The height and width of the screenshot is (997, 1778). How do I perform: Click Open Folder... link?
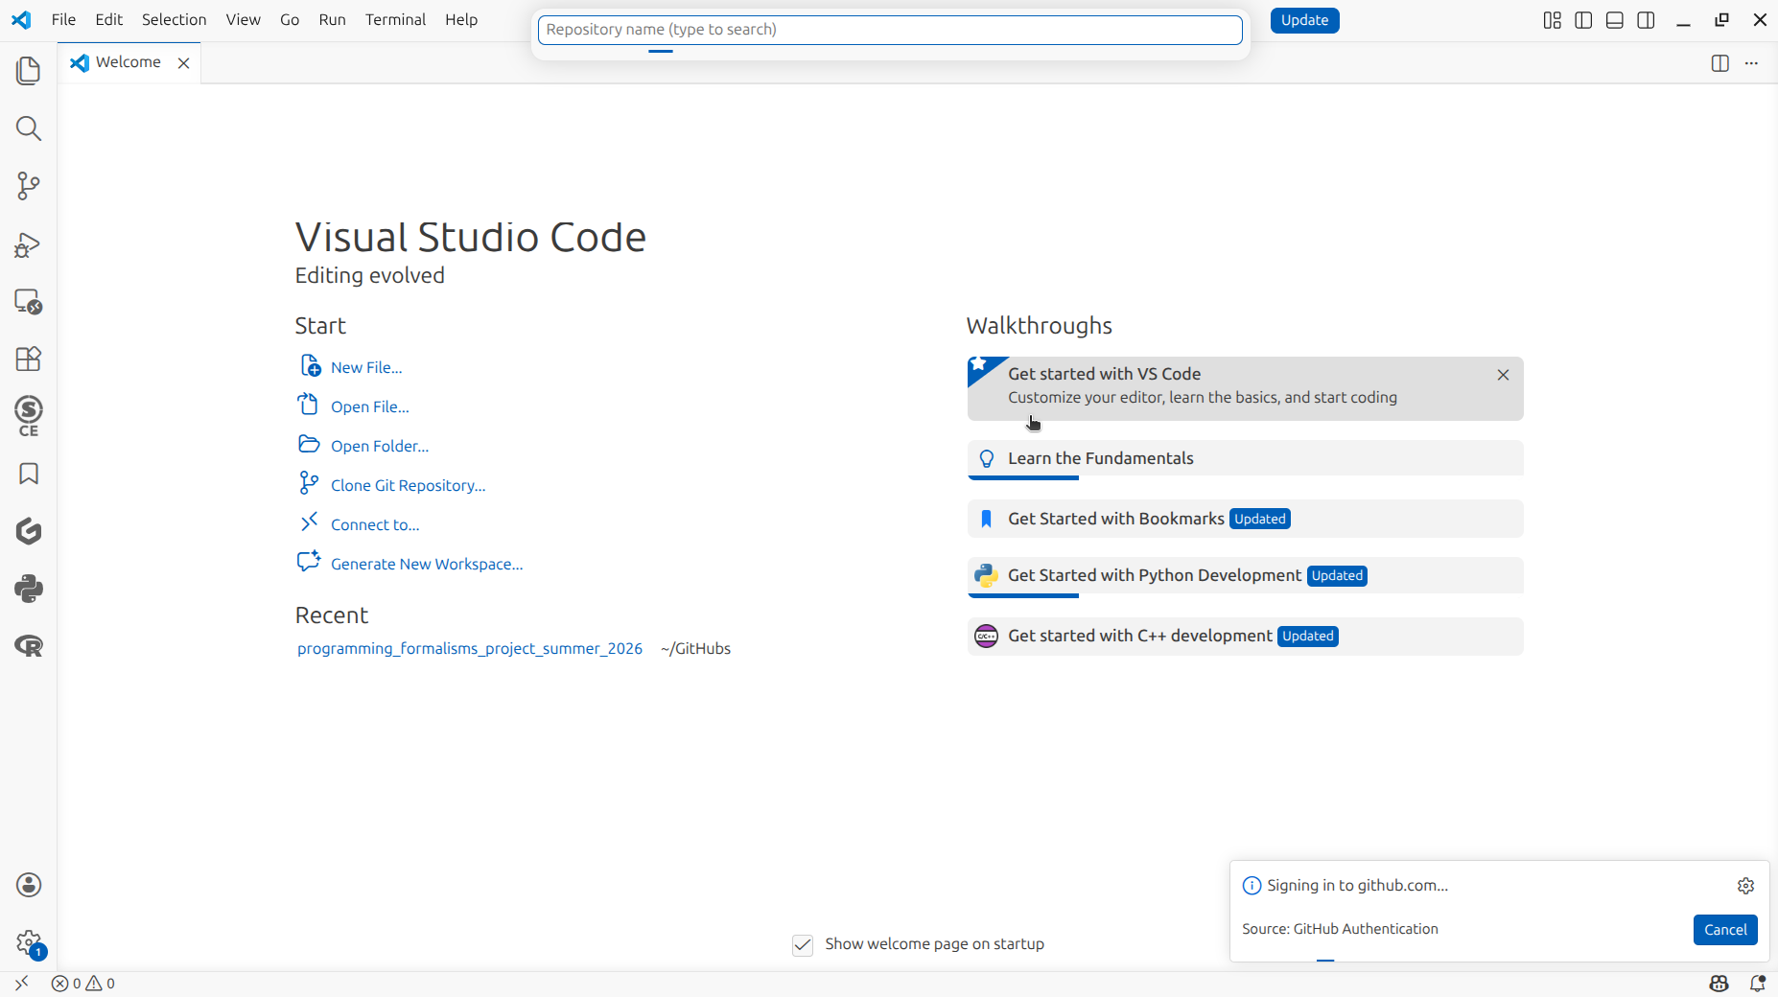click(380, 446)
